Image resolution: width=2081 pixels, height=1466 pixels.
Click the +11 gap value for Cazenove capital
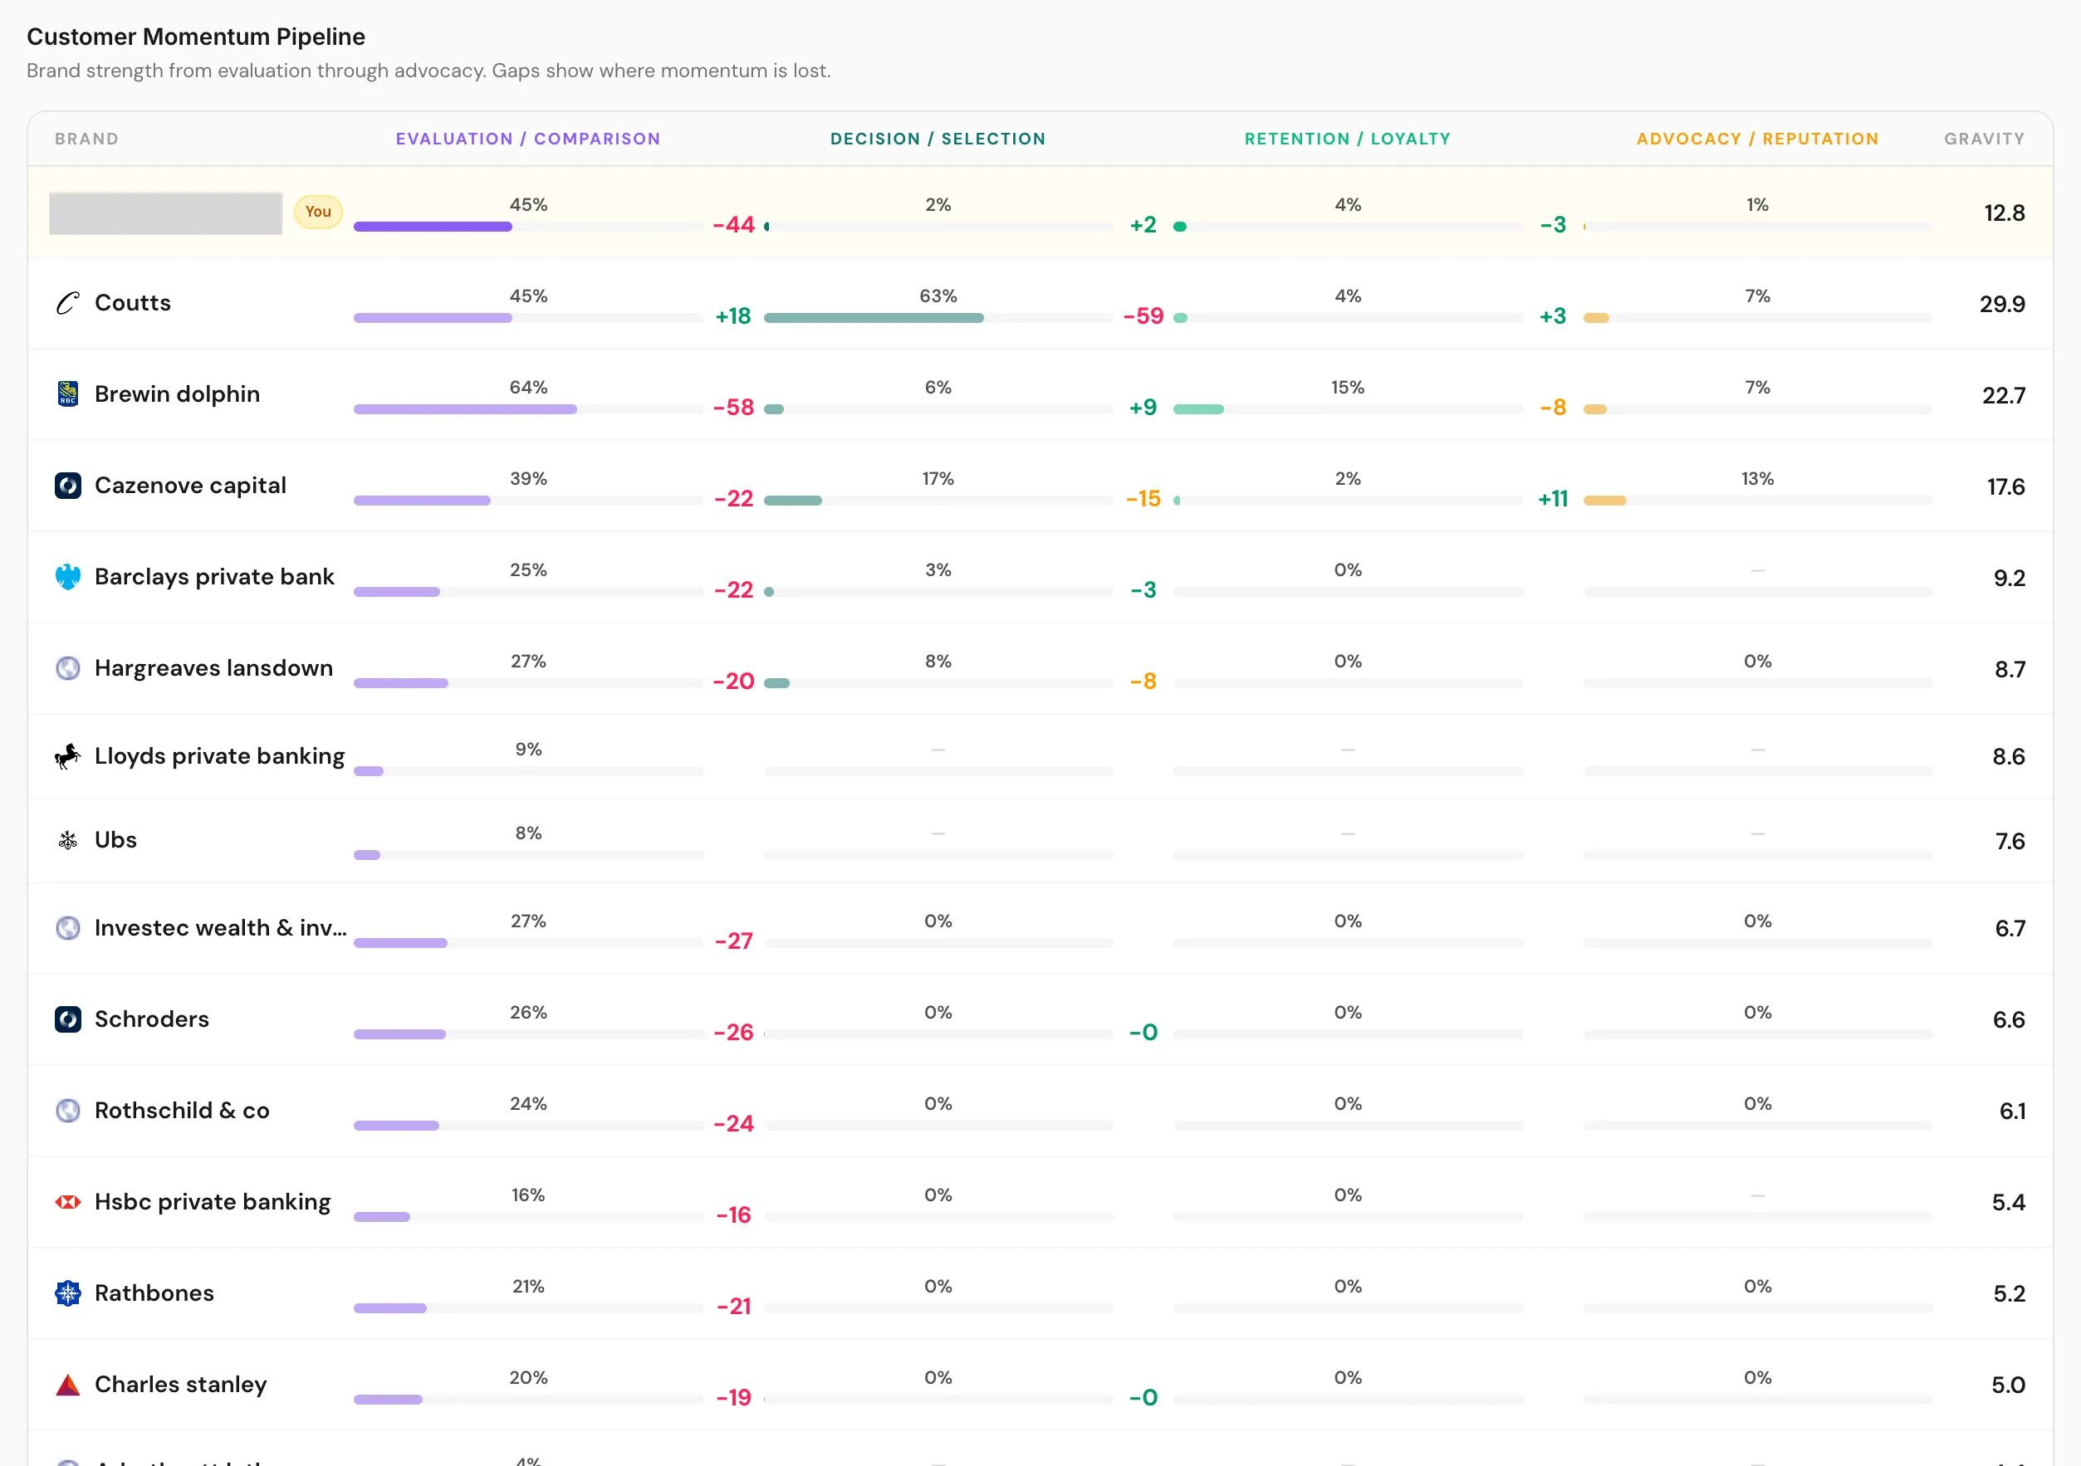click(x=1553, y=499)
